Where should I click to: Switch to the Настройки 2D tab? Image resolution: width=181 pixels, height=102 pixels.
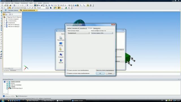coord(83,28)
